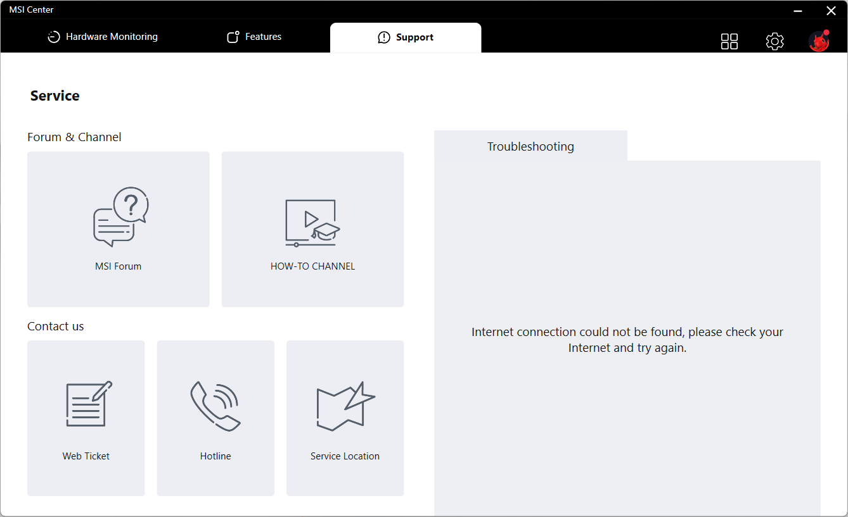Open the Service Location card

tap(345, 418)
